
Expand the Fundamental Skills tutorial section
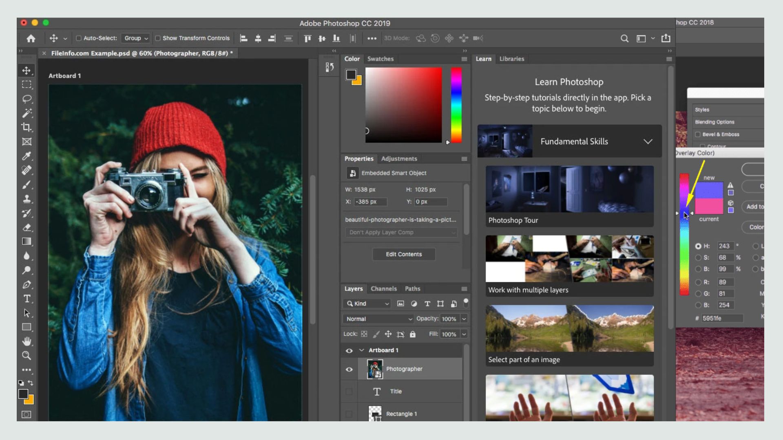click(648, 141)
